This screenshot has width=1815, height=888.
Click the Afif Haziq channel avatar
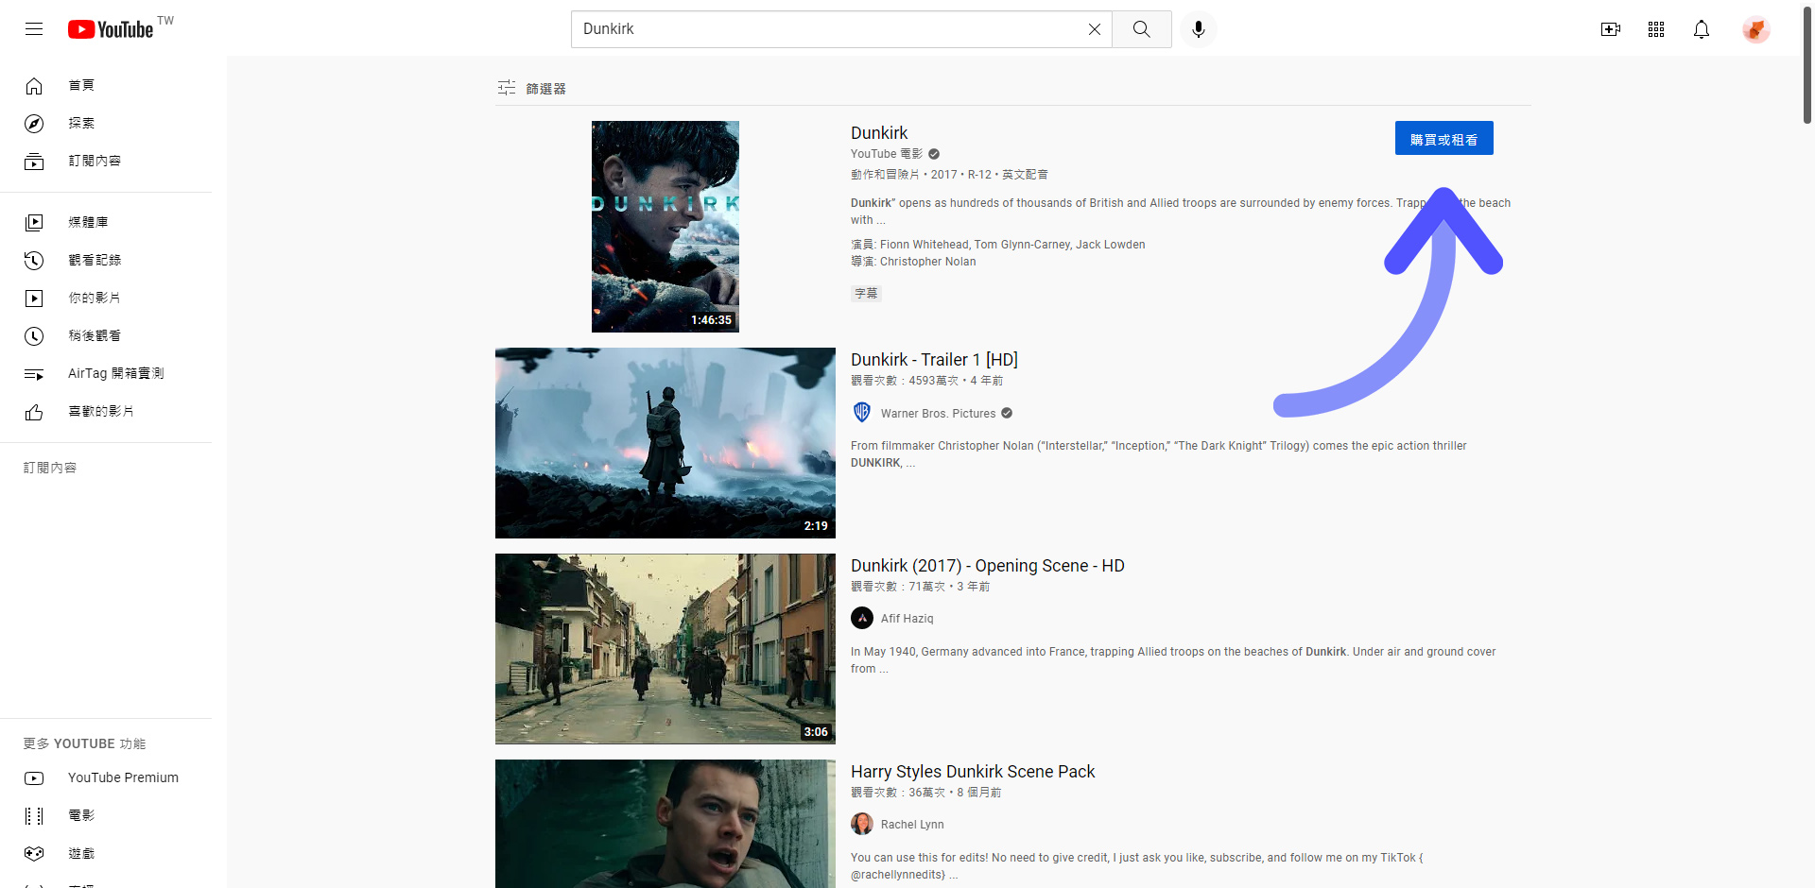pos(862,618)
